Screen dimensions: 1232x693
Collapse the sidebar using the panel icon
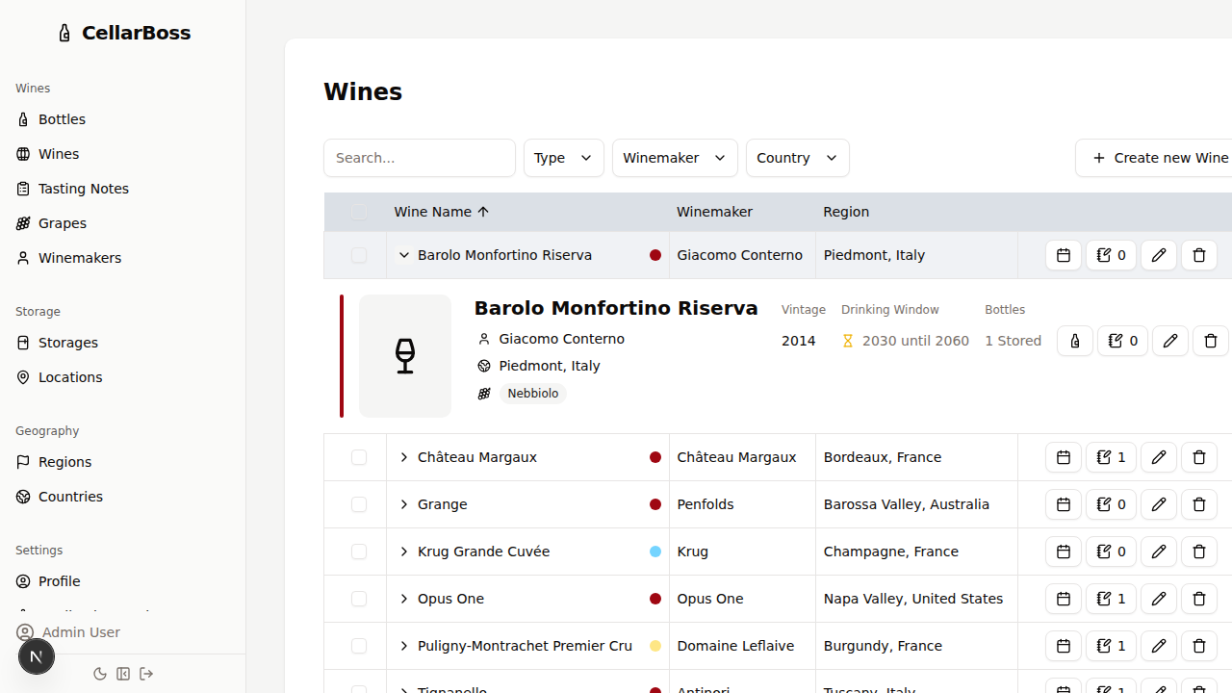(123, 674)
